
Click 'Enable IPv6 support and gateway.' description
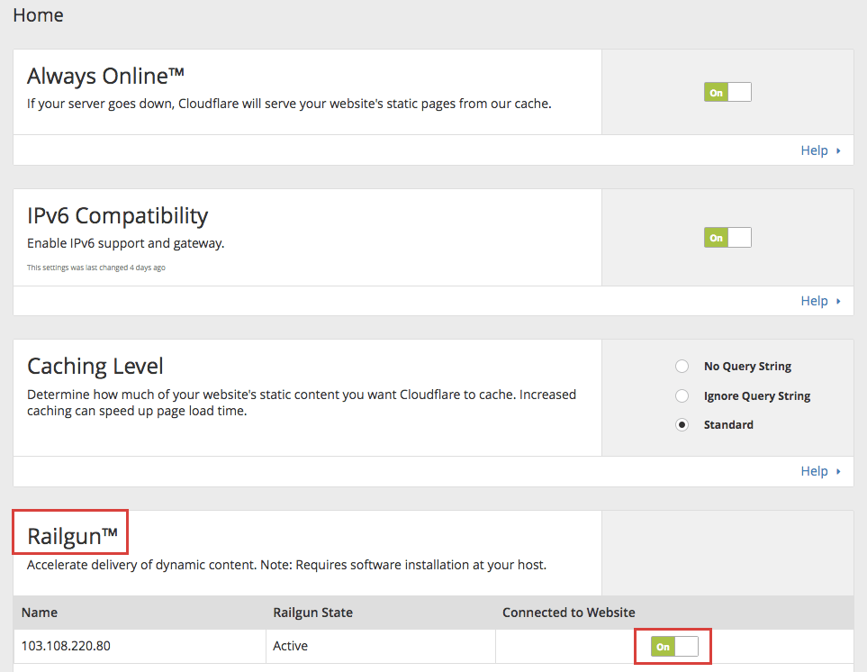pyautogui.click(x=125, y=243)
